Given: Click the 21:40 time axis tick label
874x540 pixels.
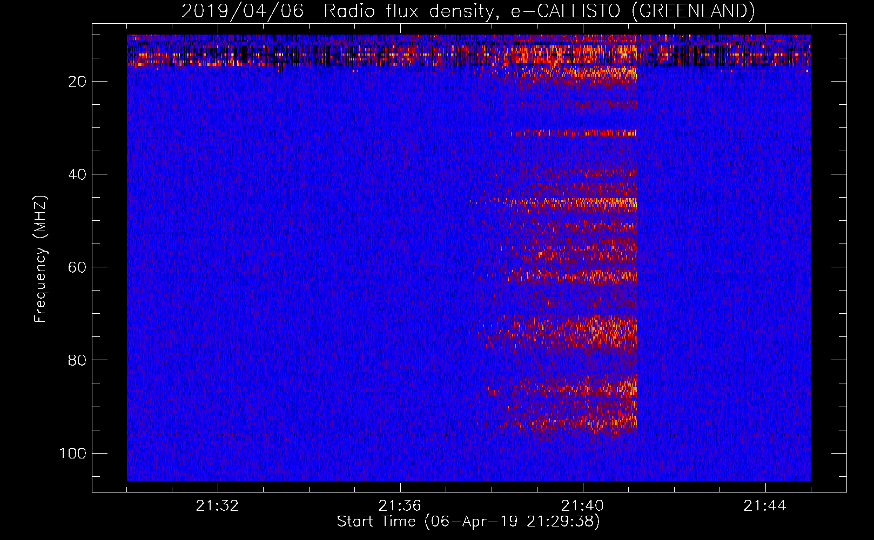Looking at the screenshot, I should click(582, 506).
